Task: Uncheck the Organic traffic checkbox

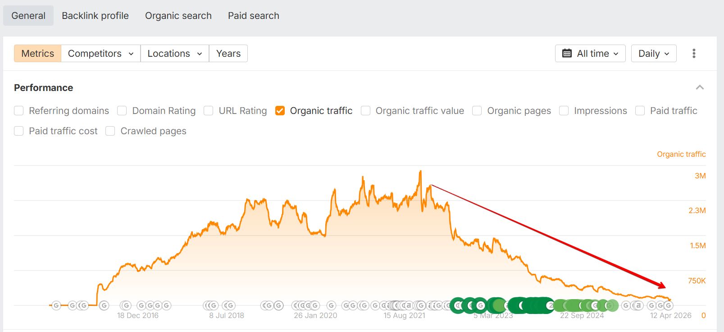Action: pyautogui.click(x=280, y=111)
